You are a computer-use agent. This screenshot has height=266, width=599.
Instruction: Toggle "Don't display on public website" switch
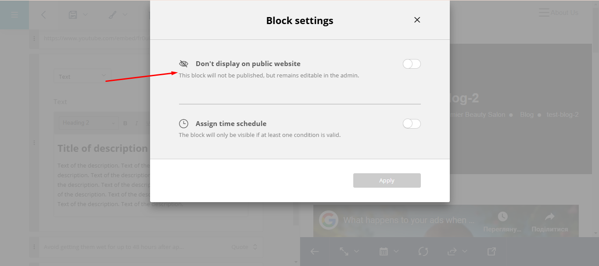(x=412, y=64)
